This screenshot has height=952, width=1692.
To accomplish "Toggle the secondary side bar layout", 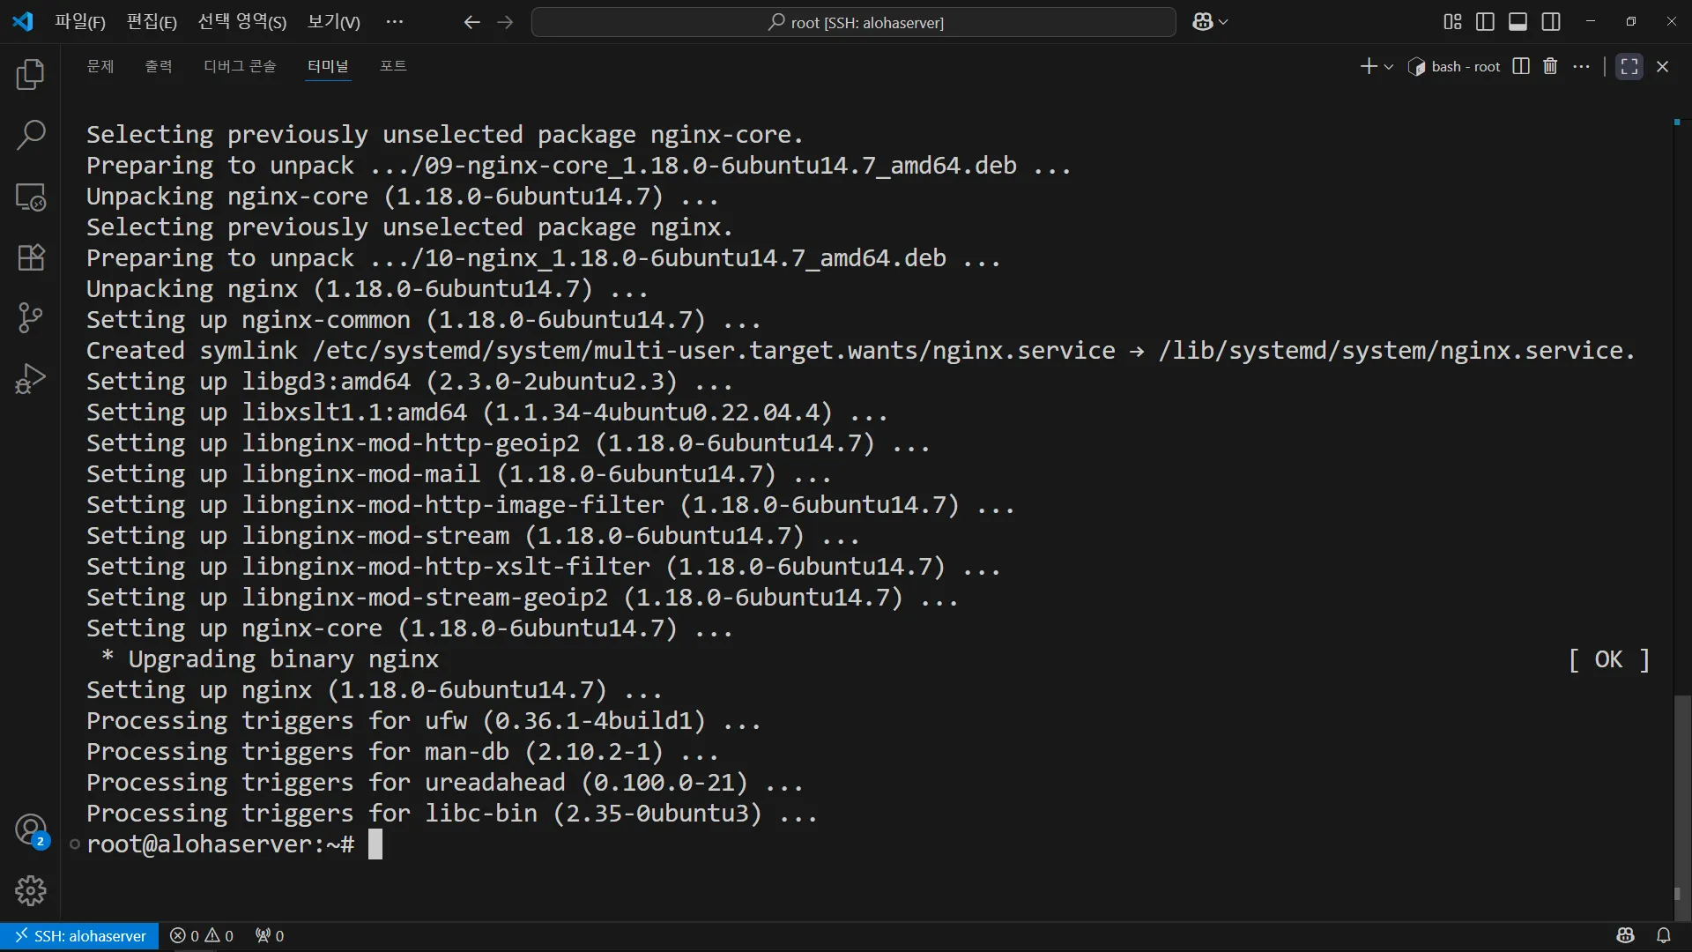I will click(x=1551, y=22).
